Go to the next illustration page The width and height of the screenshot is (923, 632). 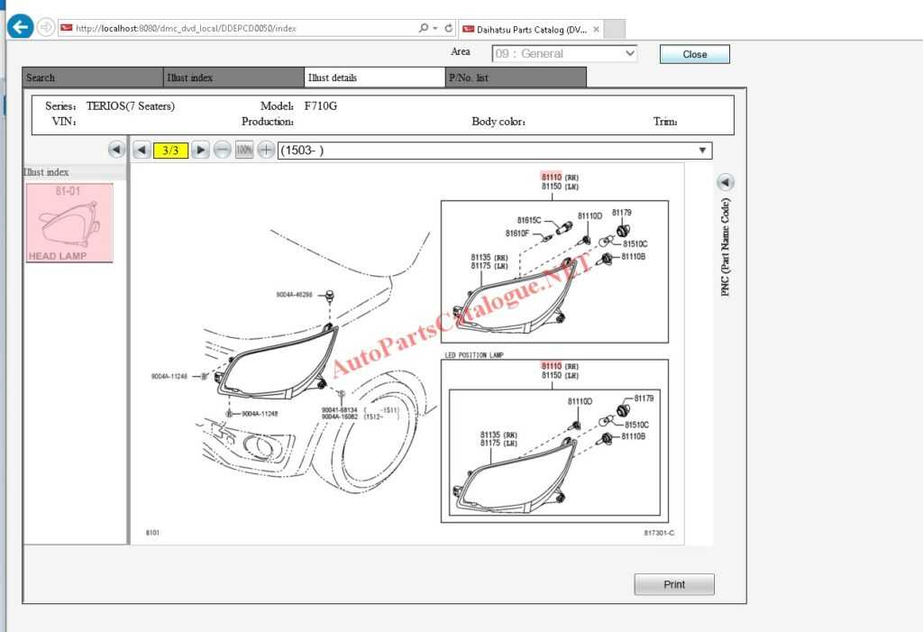(201, 150)
